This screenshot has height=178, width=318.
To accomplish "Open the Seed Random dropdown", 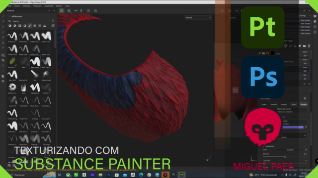I will point(290,150).
